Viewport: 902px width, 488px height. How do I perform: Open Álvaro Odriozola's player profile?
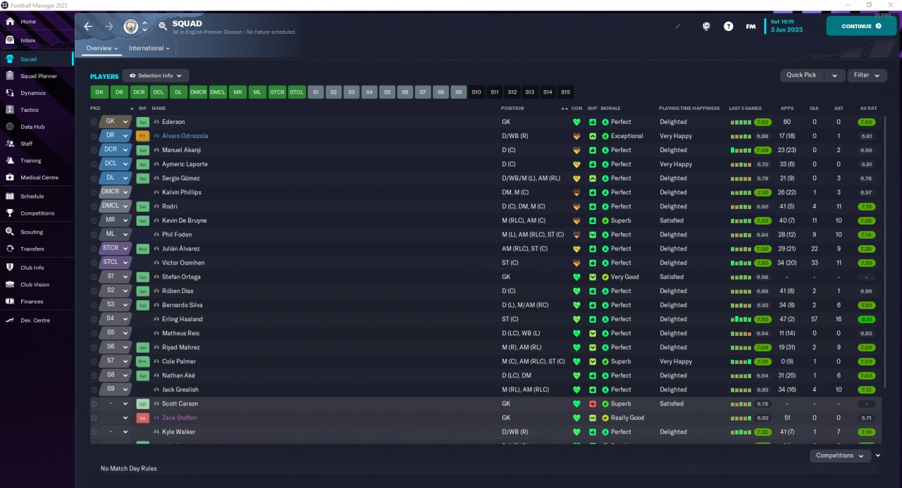click(185, 136)
